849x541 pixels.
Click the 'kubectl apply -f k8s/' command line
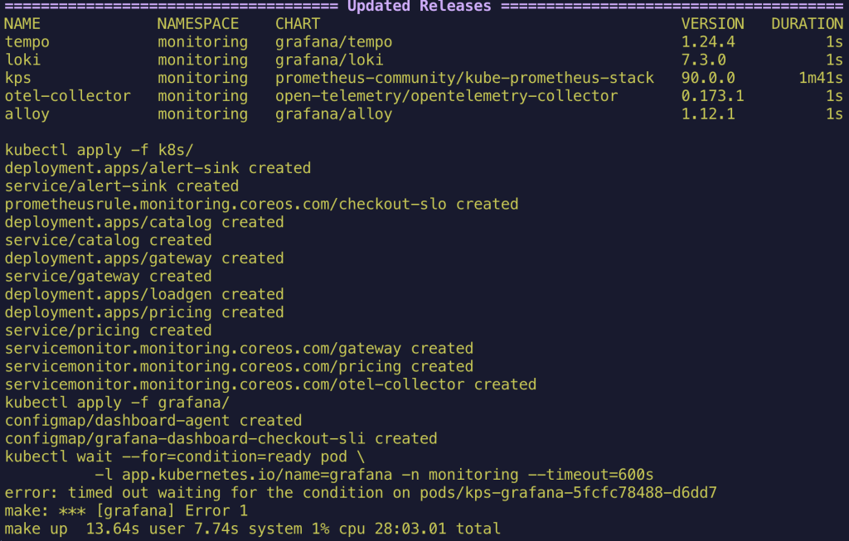click(x=99, y=150)
